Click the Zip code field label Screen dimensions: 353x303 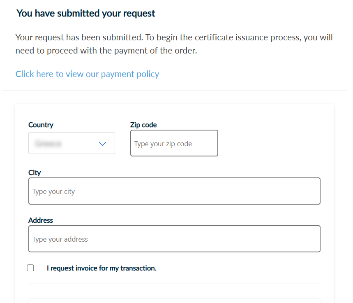143,125
